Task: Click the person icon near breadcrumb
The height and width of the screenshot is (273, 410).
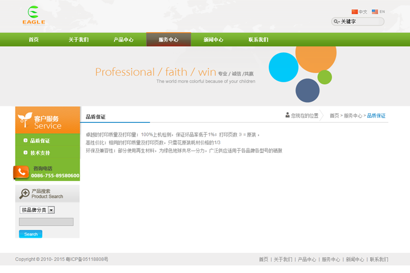Action: pos(288,115)
